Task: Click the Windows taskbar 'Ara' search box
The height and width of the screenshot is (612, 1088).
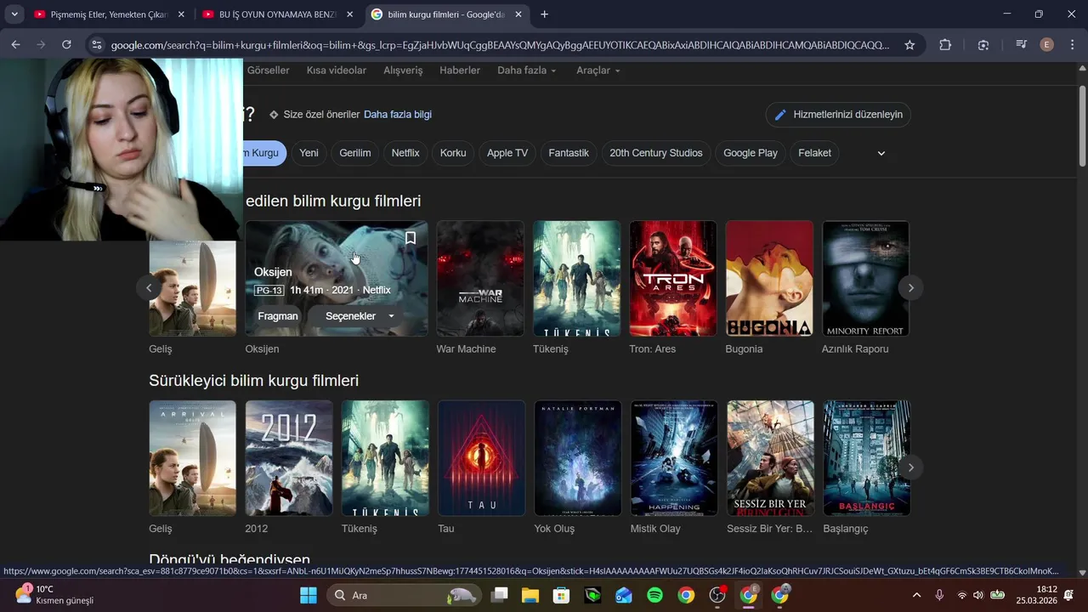Action: [x=403, y=595]
